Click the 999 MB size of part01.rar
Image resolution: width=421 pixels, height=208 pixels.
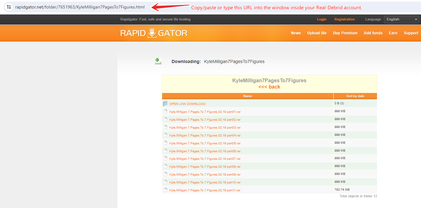[340, 111]
